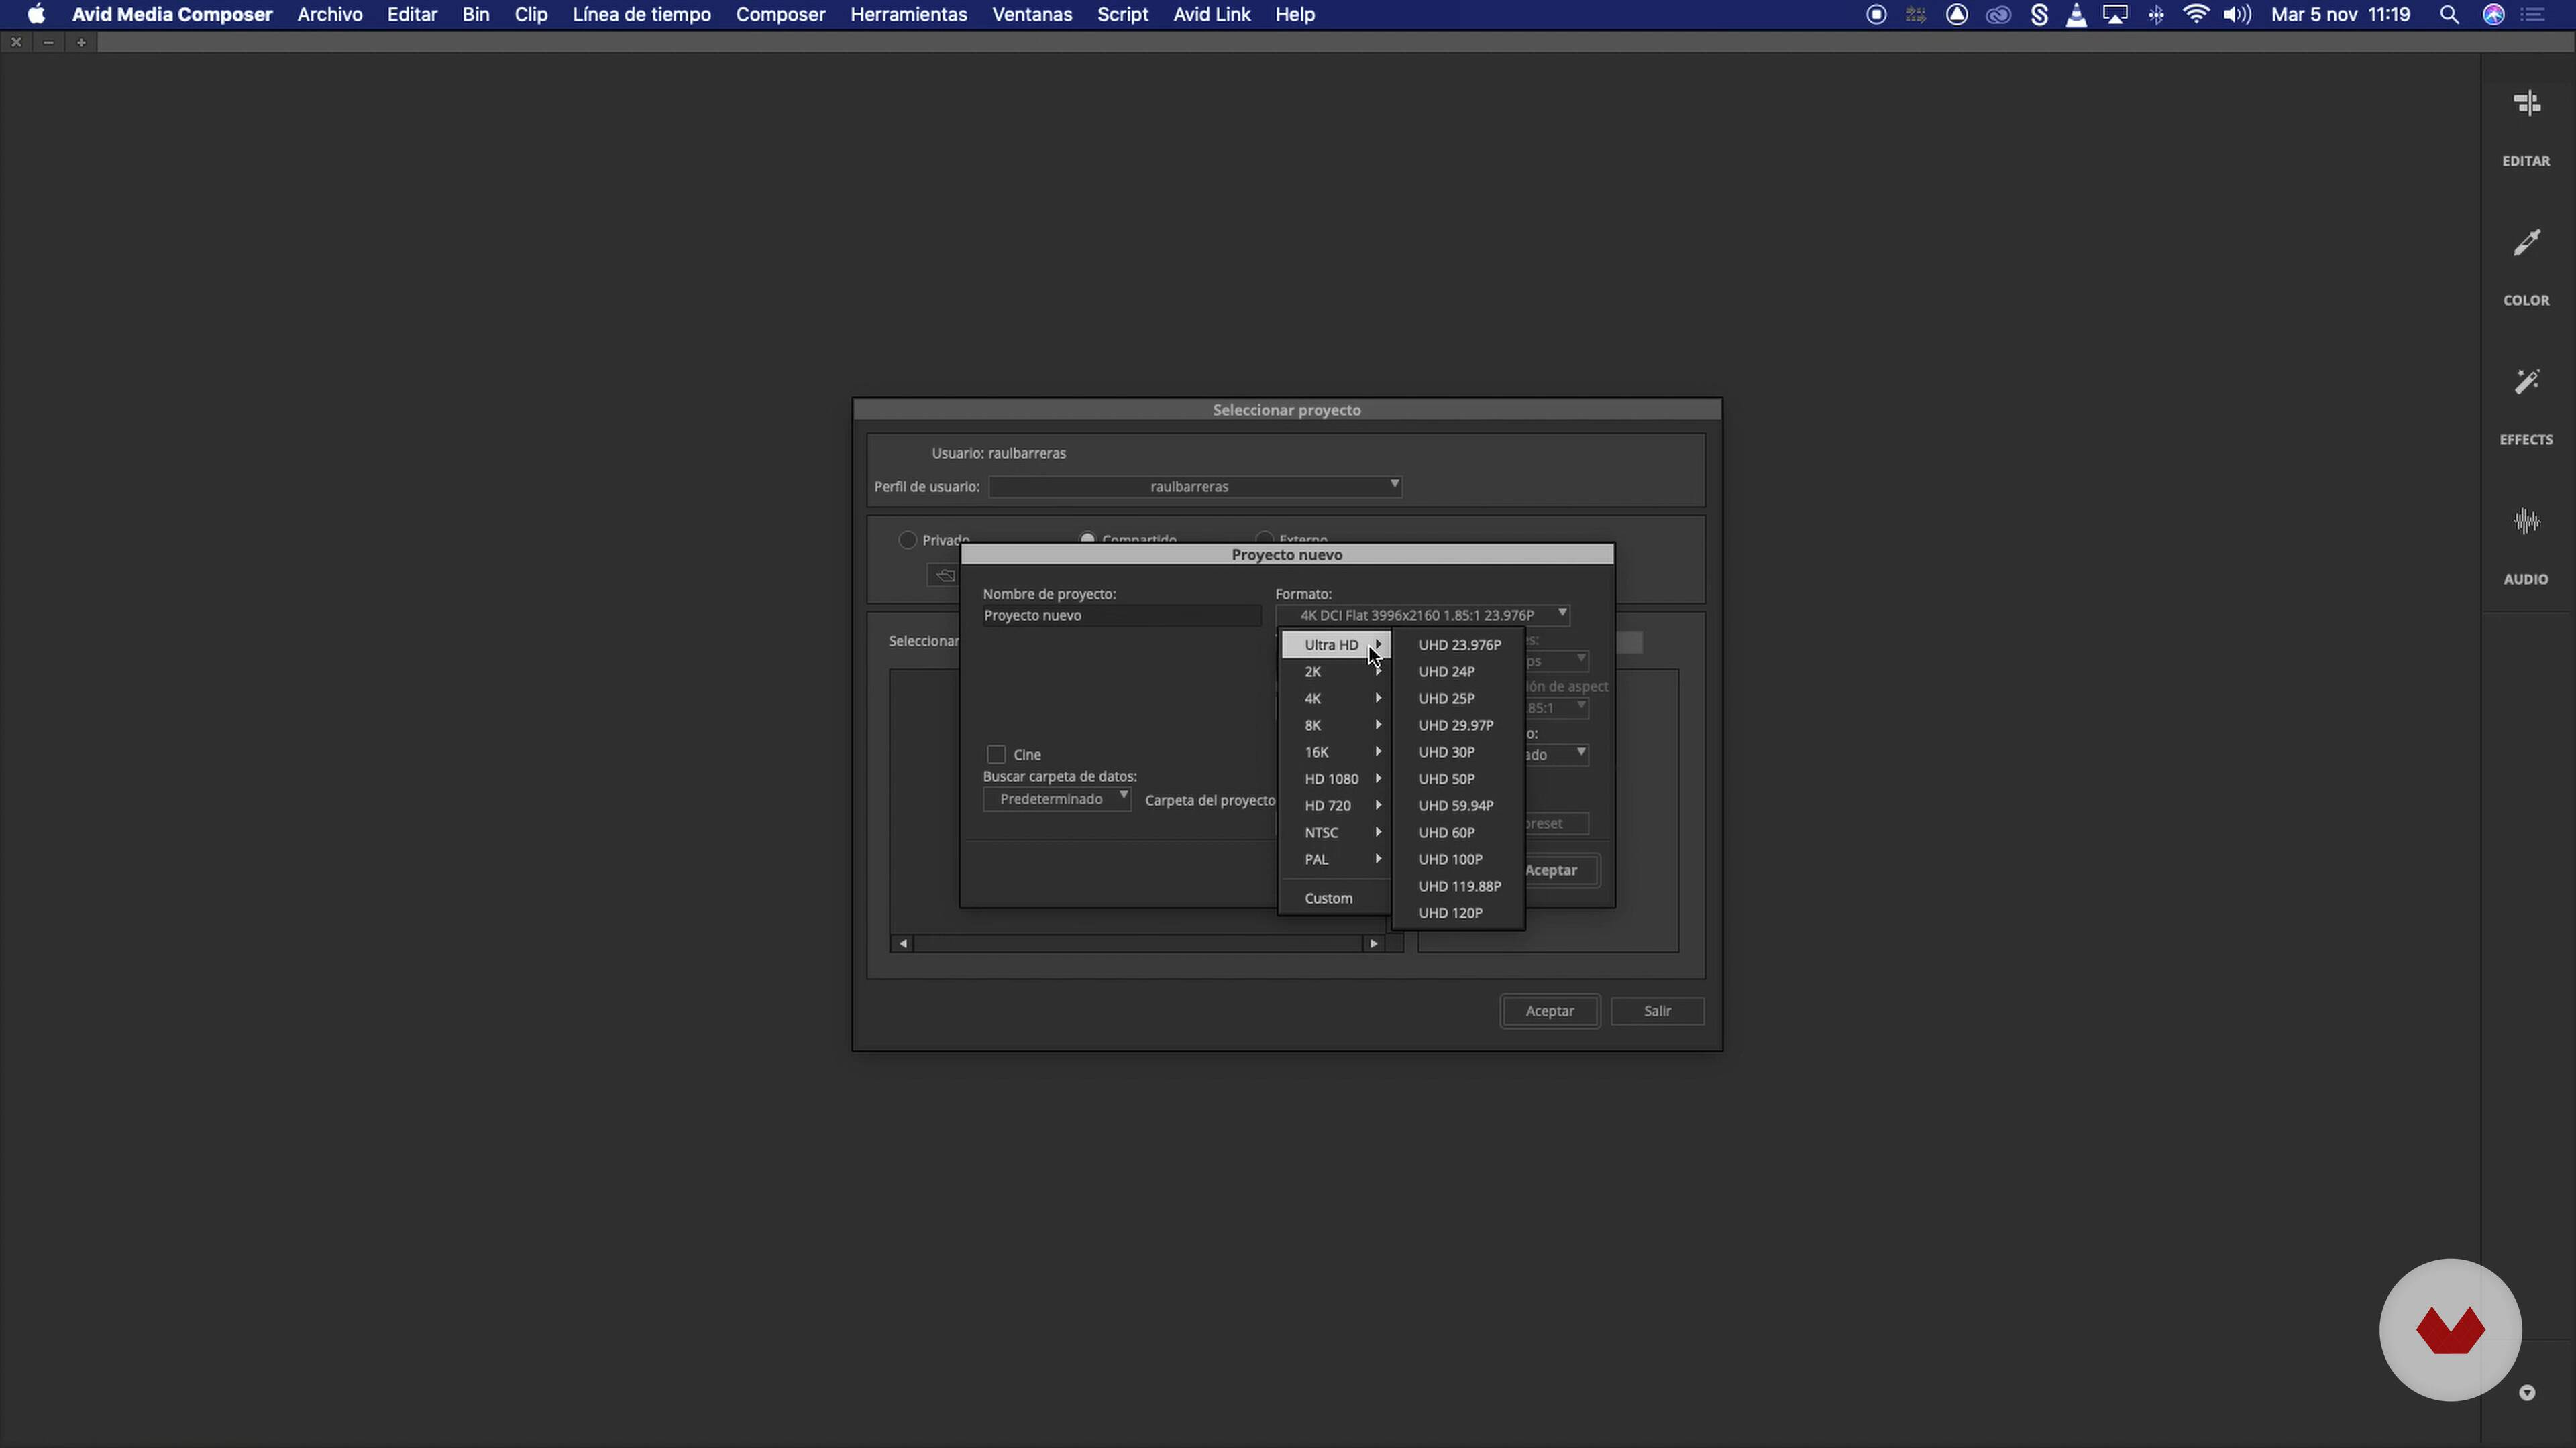
Task: Expand the 2K format submenu
Action: tap(1336, 672)
